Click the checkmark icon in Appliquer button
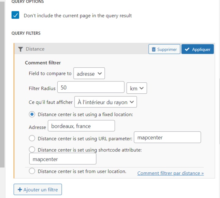The height and width of the screenshot is (198, 220). pyautogui.click(x=187, y=49)
